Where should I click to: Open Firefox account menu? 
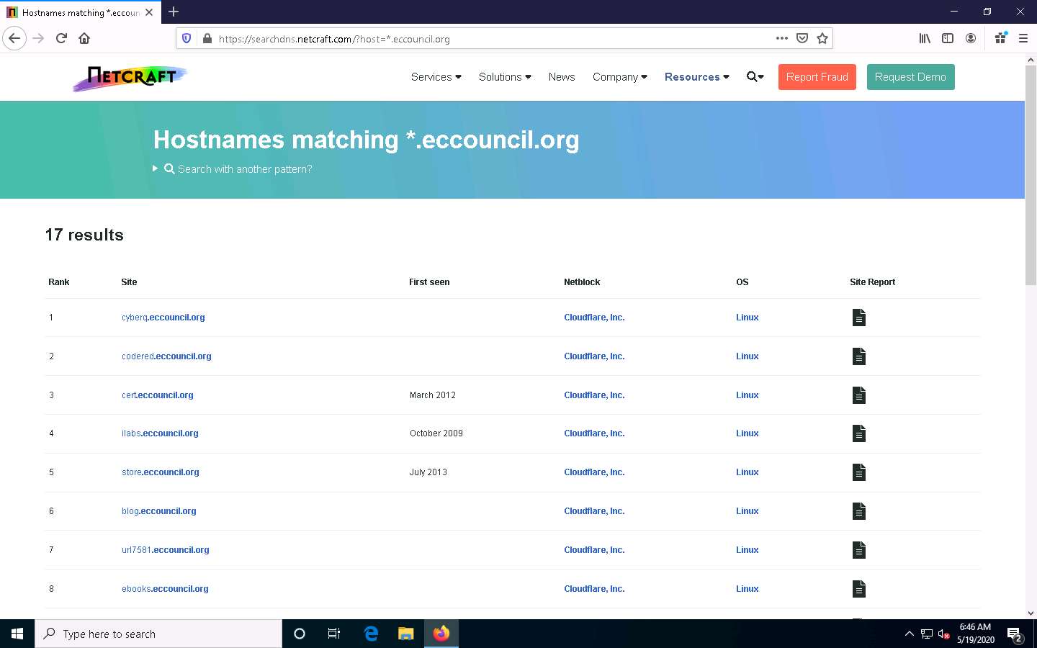(x=971, y=38)
